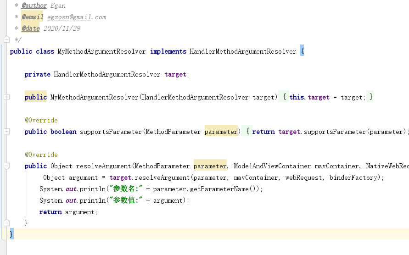Expand the folded MyMethodArgumentResolver constructor

[x=7, y=97]
